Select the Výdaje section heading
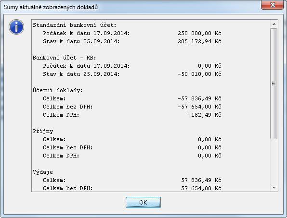 (43, 172)
